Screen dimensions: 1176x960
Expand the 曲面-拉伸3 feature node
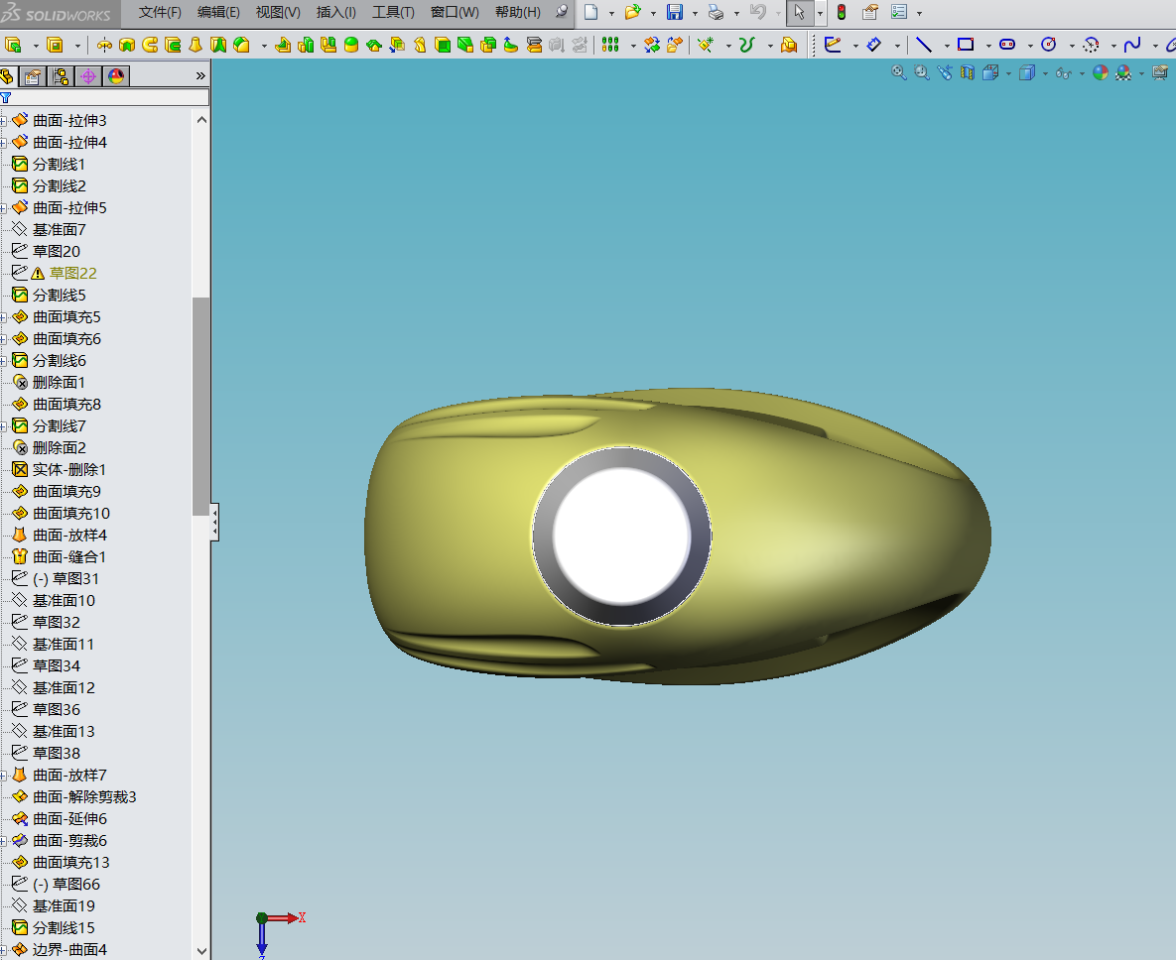4,121
